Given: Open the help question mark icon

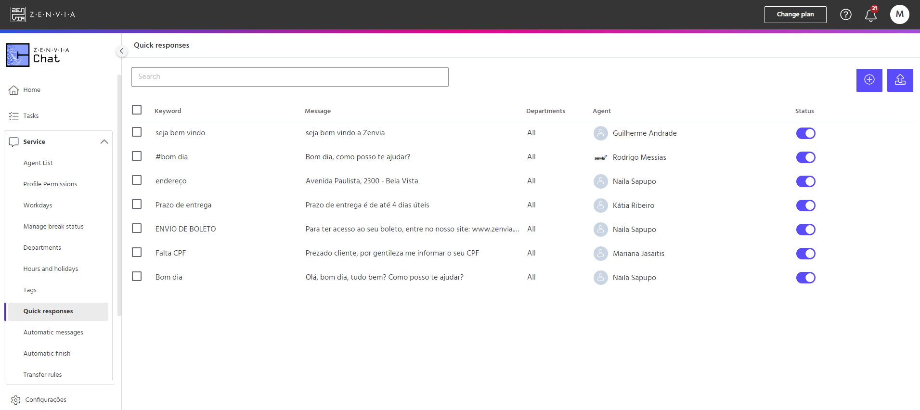Looking at the screenshot, I should (846, 14).
